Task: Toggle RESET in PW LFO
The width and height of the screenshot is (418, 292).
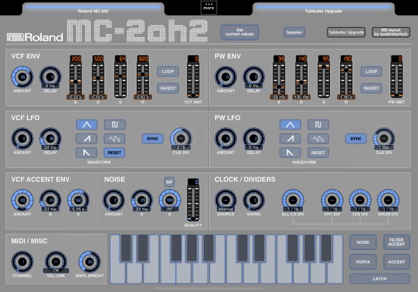Action: pos(318,153)
